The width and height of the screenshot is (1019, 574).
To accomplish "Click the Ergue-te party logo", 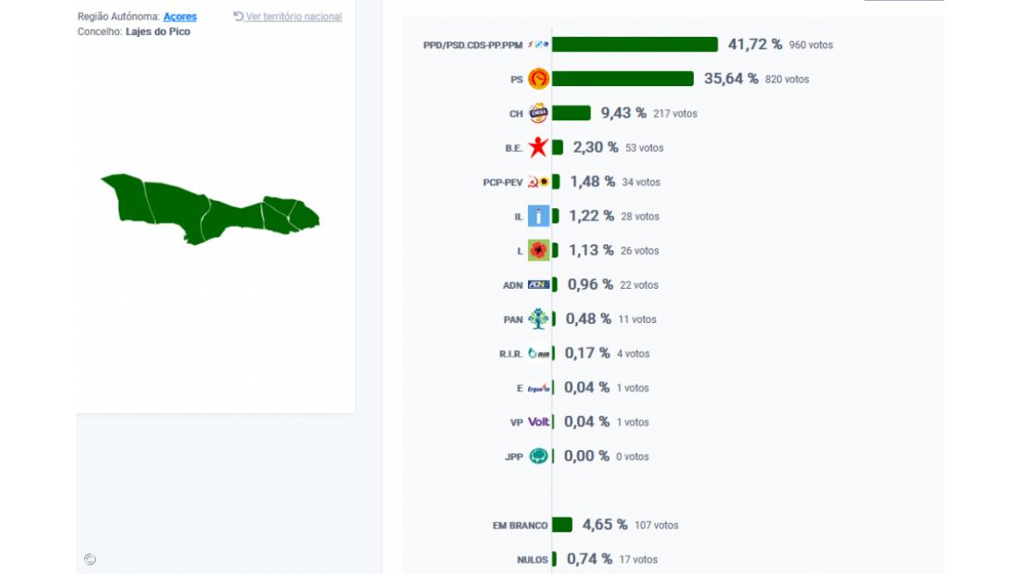I will (538, 388).
